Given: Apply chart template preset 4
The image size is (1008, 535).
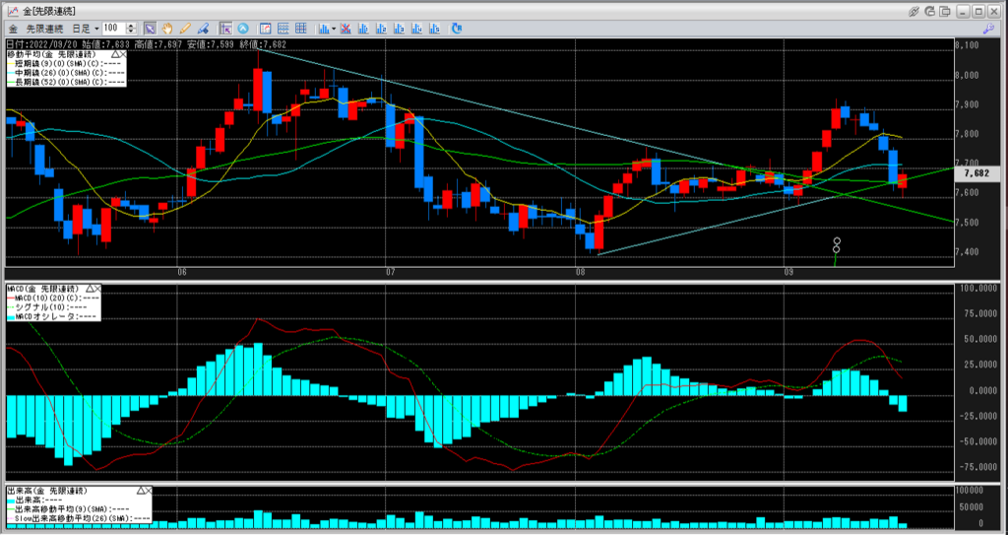Looking at the screenshot, I should 416,29.
